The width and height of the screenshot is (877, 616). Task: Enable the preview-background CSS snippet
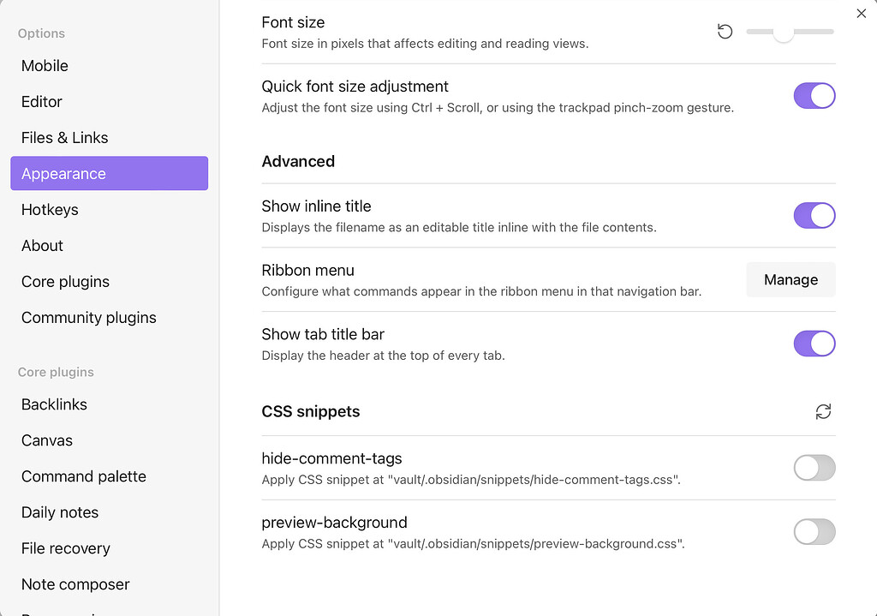(x=814, y=532)
